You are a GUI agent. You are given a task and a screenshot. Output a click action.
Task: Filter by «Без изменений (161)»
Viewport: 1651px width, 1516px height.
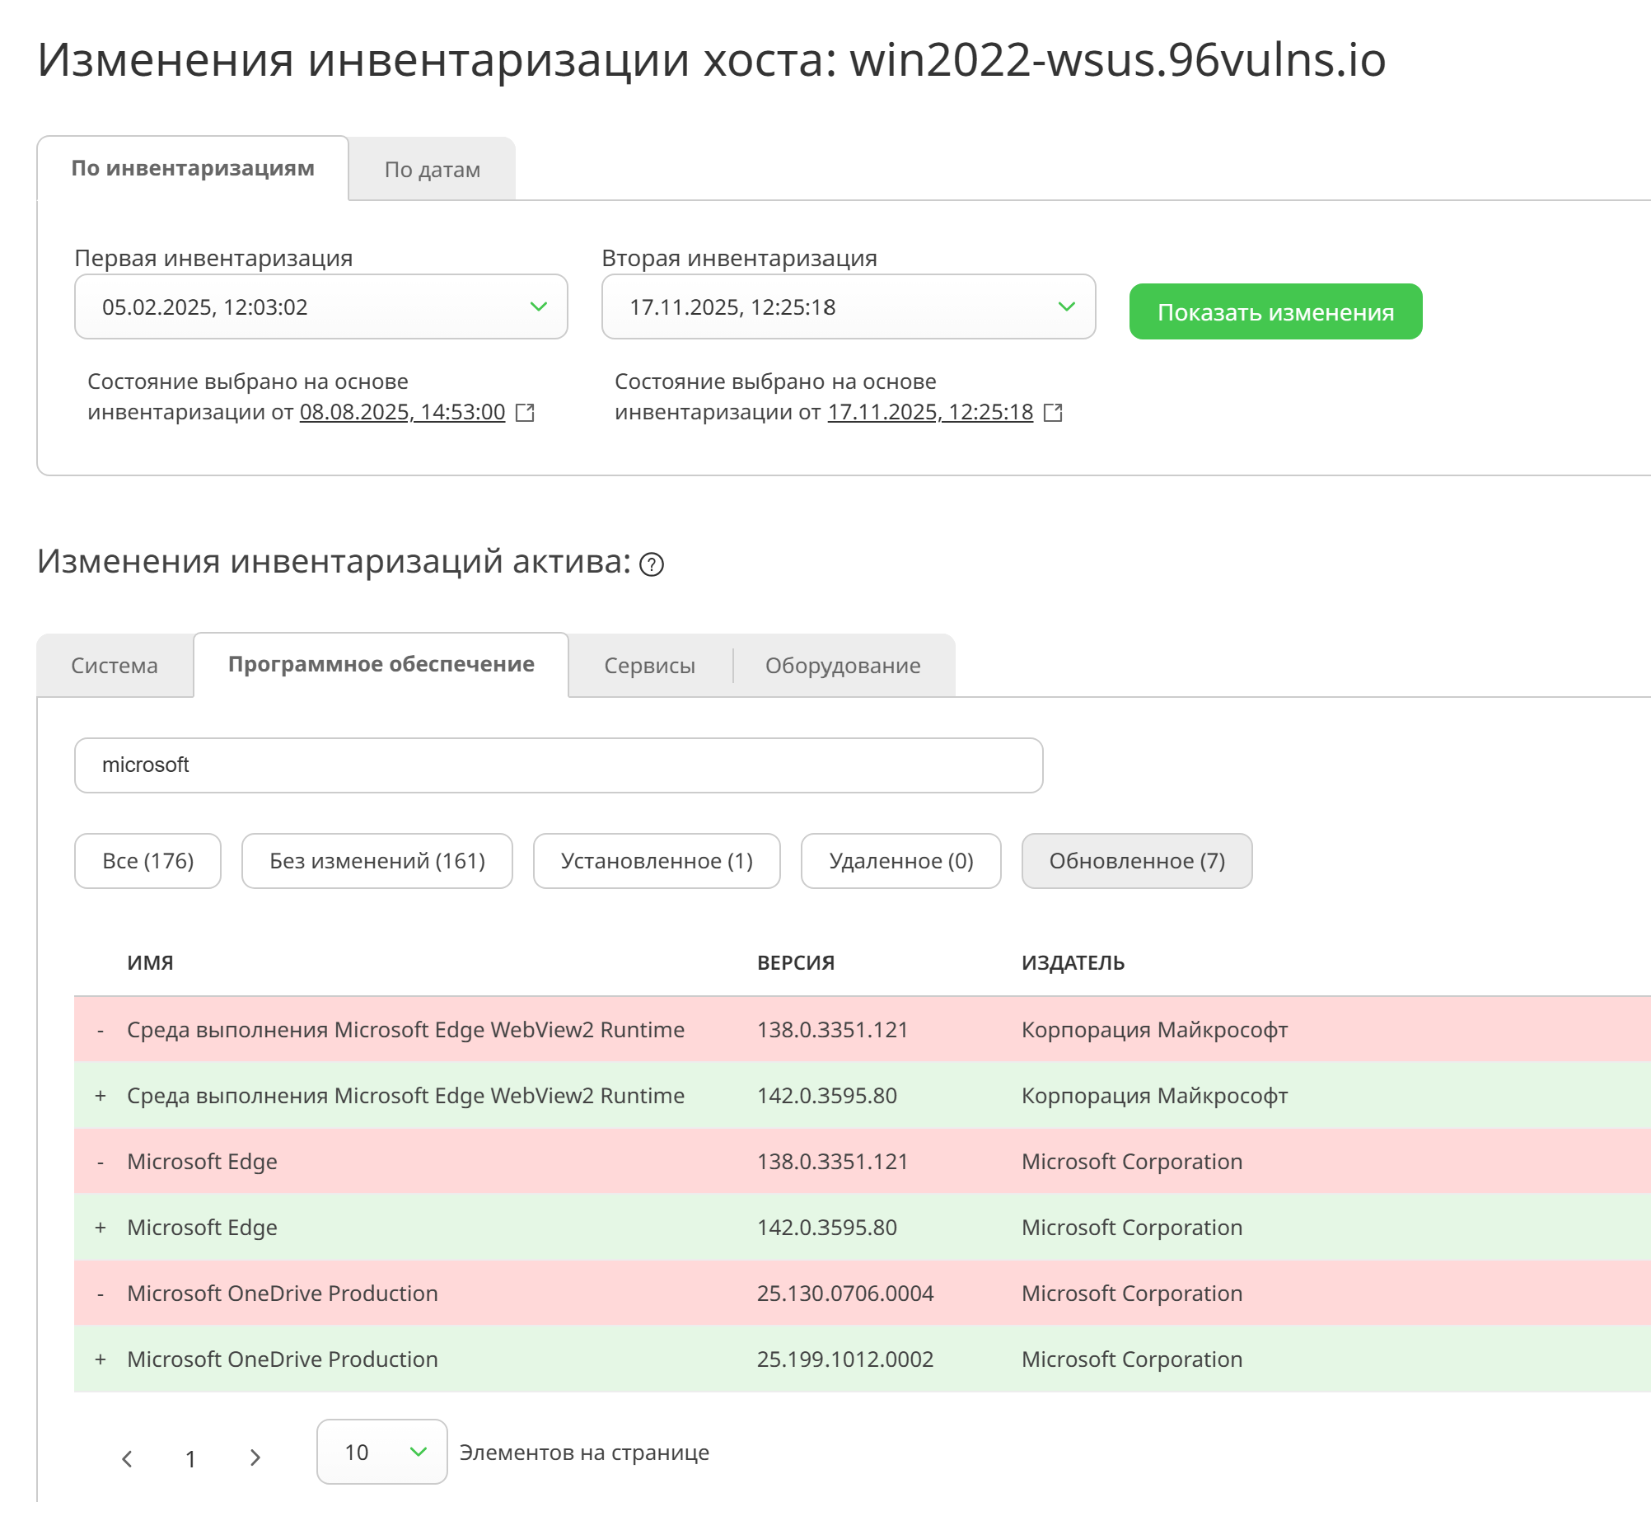pos(377,861)
